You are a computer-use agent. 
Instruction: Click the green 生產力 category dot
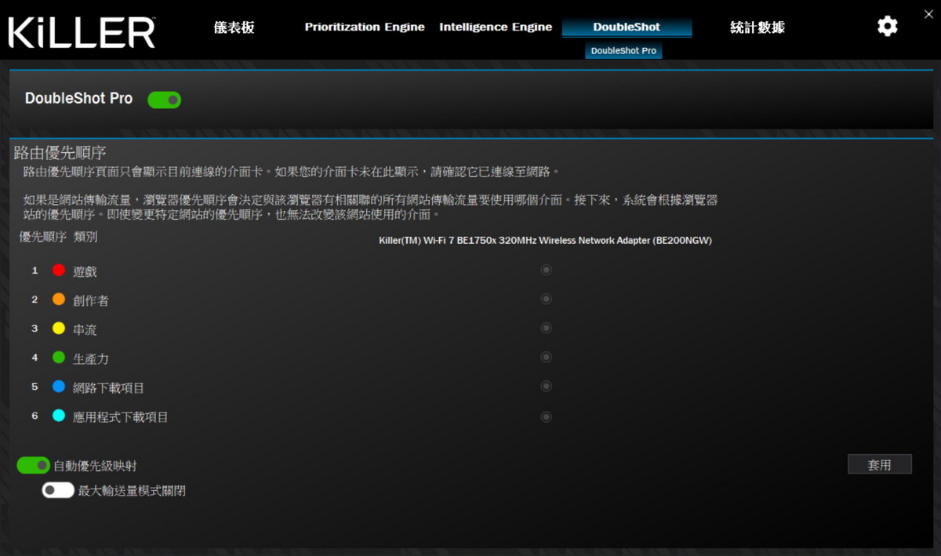(x=59, y=358)
